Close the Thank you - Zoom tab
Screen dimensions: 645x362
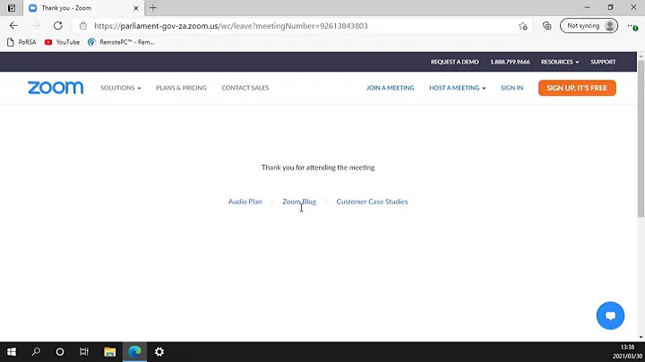coord(136,8)
